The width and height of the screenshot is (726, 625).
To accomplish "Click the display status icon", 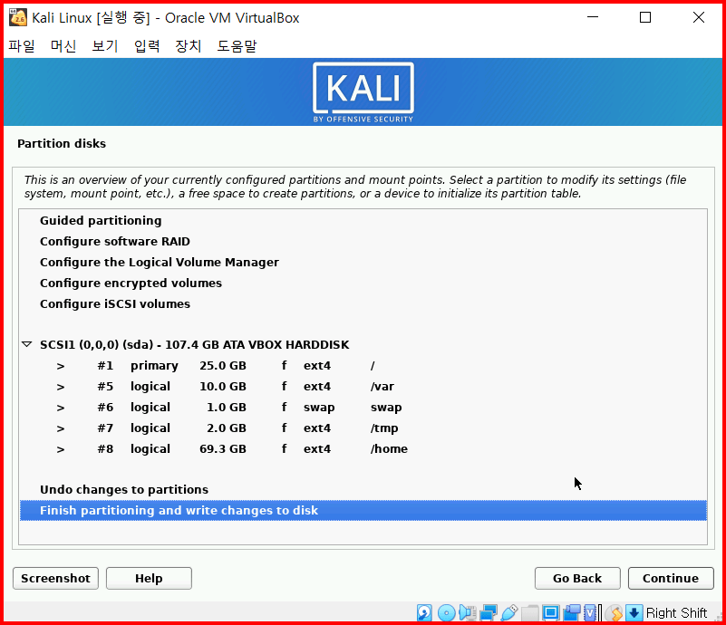I will point(551,612).
